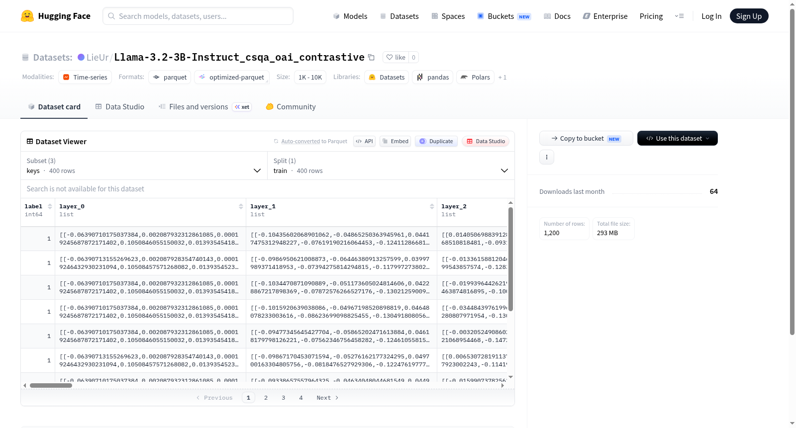Go to page 4 of the table
This screenshot has height=428, width=796.
(301, 398)
